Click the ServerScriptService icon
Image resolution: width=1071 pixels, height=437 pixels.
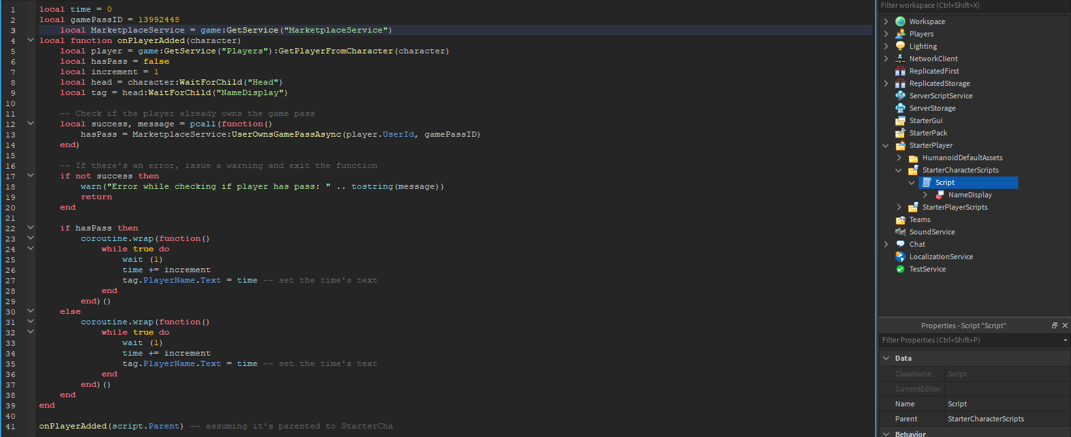click(900, 96)
